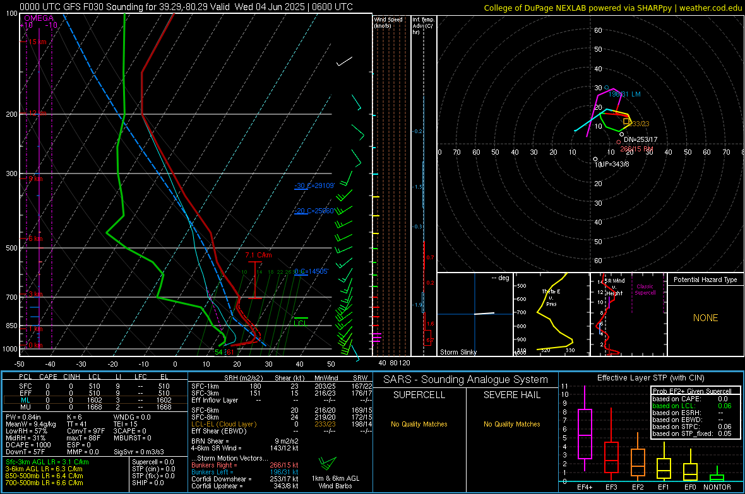Select the highlighted ML parcel row
The image size is (745, 494).
[x=94, y=400]
